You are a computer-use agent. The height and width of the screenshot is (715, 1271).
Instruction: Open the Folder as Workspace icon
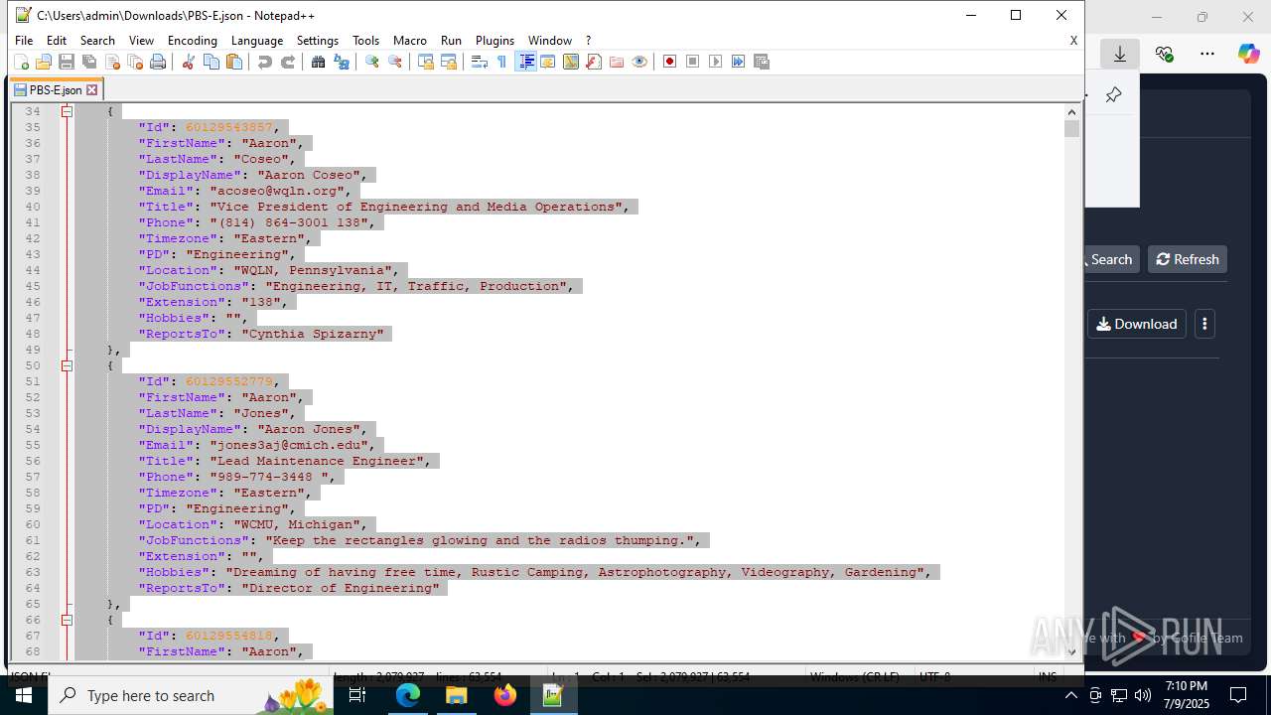(617, 62)
